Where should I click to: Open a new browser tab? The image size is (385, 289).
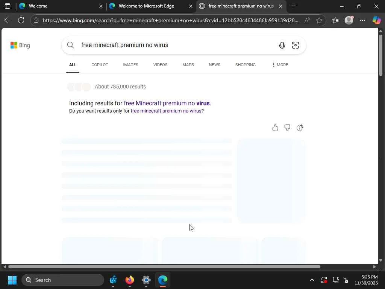293,6
